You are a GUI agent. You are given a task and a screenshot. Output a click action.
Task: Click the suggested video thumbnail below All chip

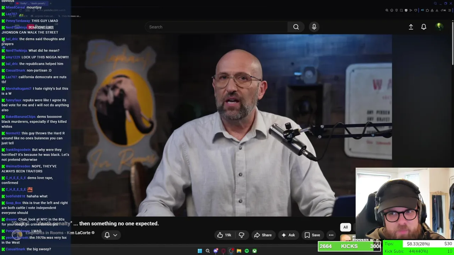coord(348,238)
